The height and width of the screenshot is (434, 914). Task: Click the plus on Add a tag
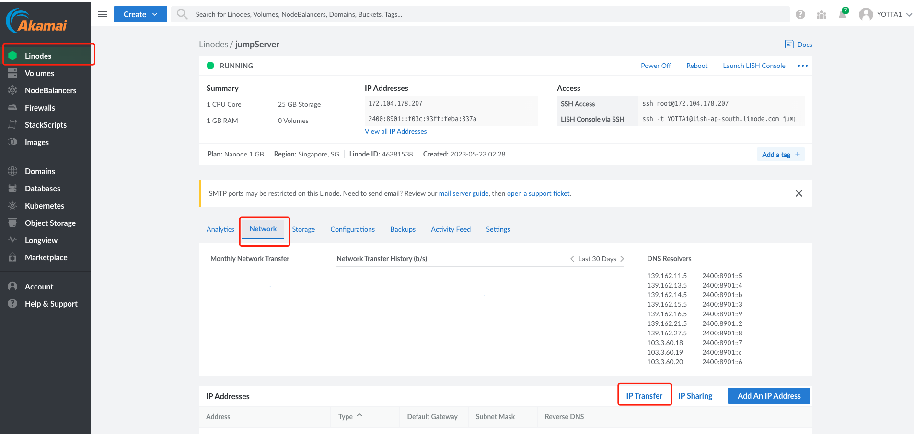(798, 154)
